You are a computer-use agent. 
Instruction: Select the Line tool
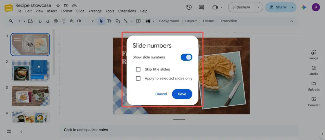tap(125, 21)
